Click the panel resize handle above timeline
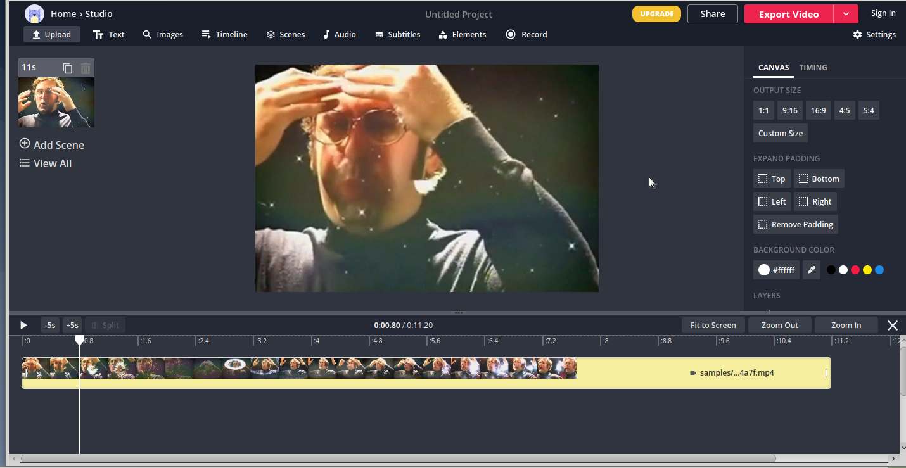 (459, 313)
